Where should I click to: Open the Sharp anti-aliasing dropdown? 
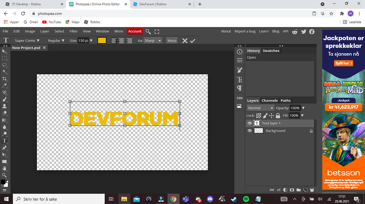153,40
